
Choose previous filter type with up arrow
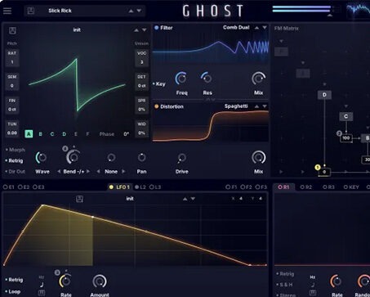click(256, 28)
